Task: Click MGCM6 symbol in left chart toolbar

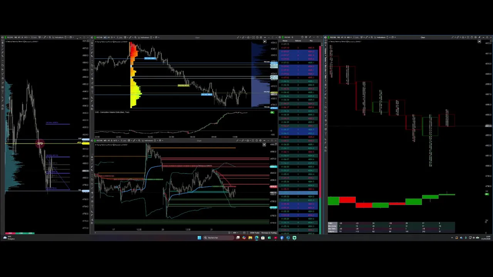Action: click(x=10, y=37)
